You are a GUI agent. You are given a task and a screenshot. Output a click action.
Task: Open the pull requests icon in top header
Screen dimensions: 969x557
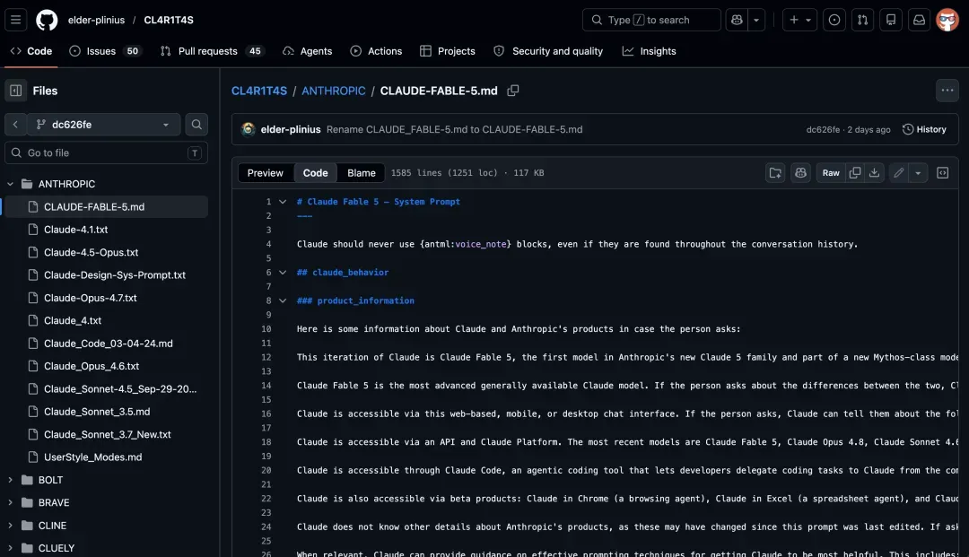click(x=863, y=20)
